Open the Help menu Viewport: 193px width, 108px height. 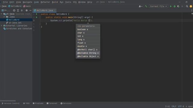click(x=90, y=2)
